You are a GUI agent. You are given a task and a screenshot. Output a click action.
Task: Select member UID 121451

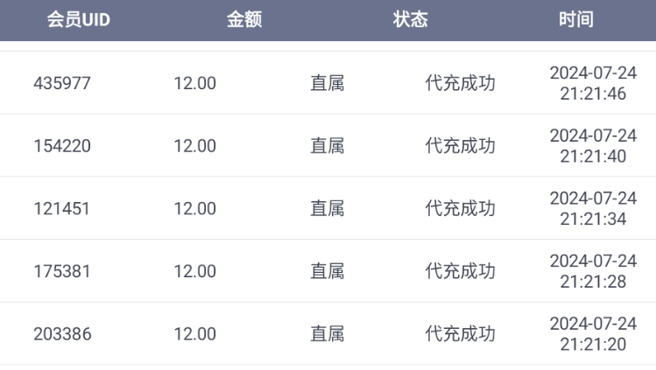(62, 209)
